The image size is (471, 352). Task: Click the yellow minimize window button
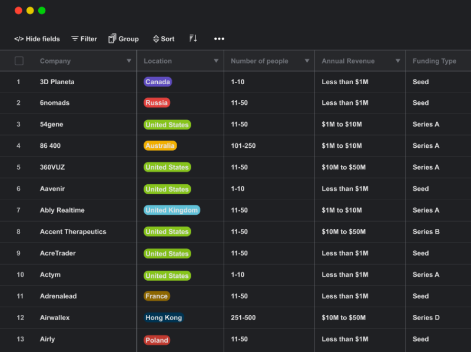point(30,11)
